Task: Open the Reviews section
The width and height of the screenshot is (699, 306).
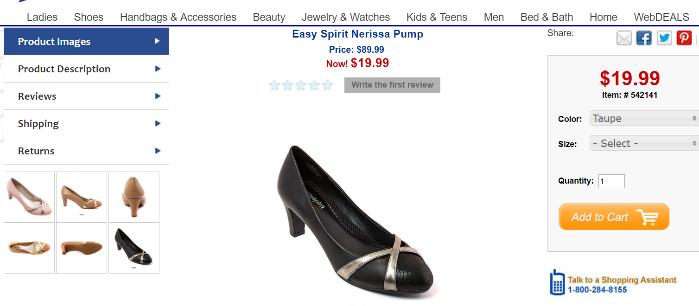Action: [x=86, y=96]
